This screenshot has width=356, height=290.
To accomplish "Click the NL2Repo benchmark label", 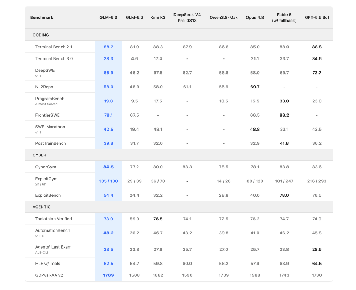I will [44, 87].
